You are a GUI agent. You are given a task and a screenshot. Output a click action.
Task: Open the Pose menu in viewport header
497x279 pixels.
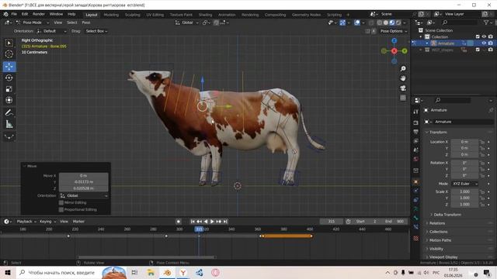click(x=86, y=22)
